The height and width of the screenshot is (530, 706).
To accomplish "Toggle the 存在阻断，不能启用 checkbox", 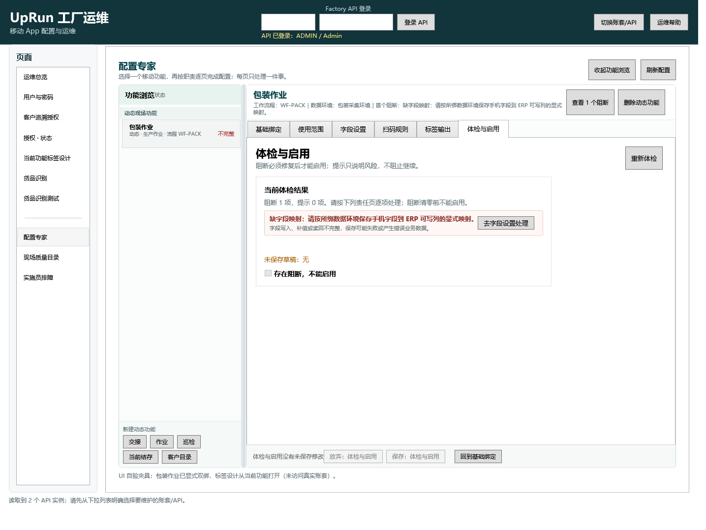I will pos(268,273).
